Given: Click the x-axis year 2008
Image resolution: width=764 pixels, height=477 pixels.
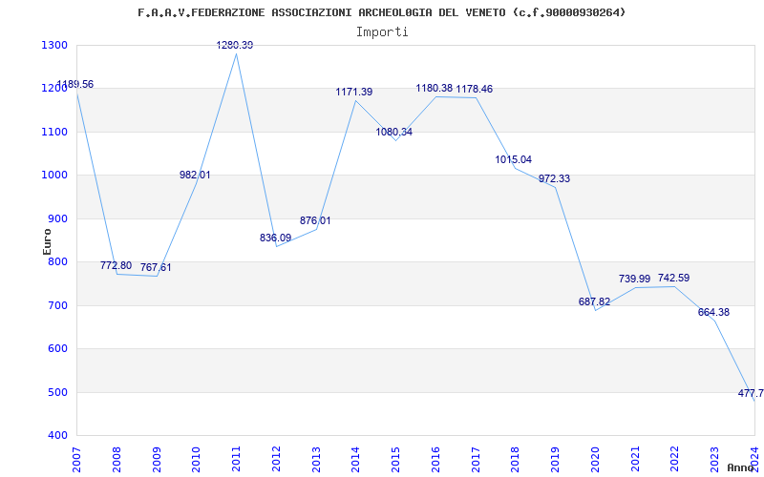Looking at the screenshot, I should coord(116,460).
